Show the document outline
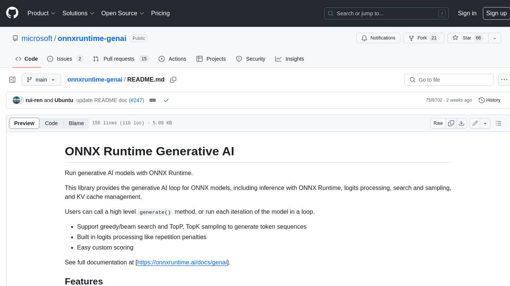The image size is (510, 286). point(498,123)
